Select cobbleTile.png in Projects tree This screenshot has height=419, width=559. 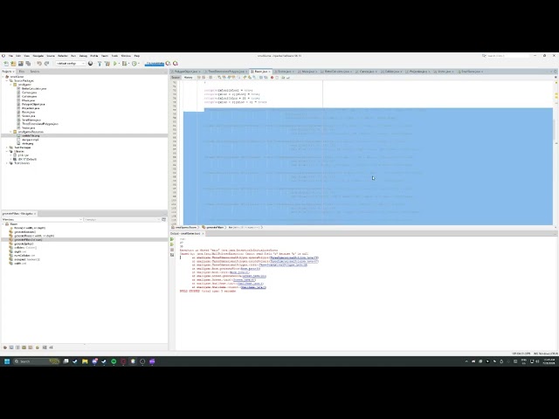[31, 136]
